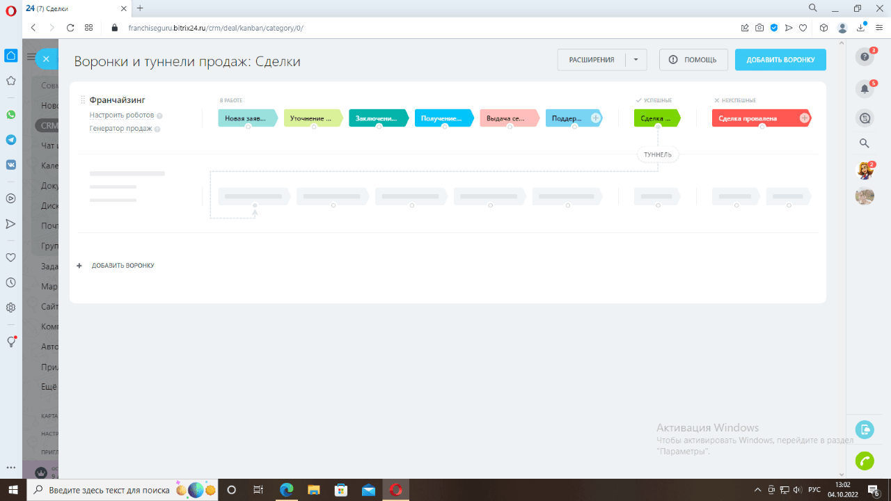Add a stage after Сделка провалена
This screenshot has height=501, width=891.
tap(805, 118)
